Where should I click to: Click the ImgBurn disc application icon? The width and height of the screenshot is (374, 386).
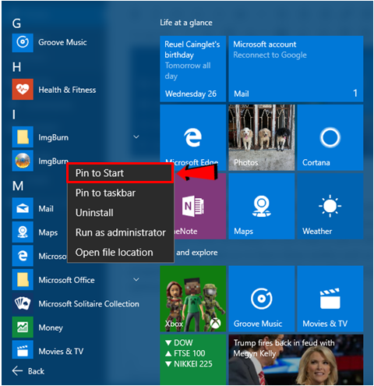(23, 161)
